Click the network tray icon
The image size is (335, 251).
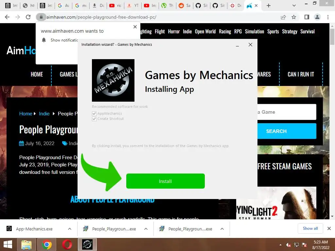pyautogui.click(x=296, y=245)
